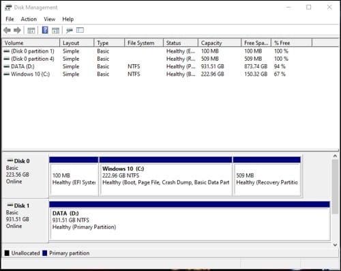Click the blue Primary partition legend swatch
341x271 pixels.
[45, 253]
